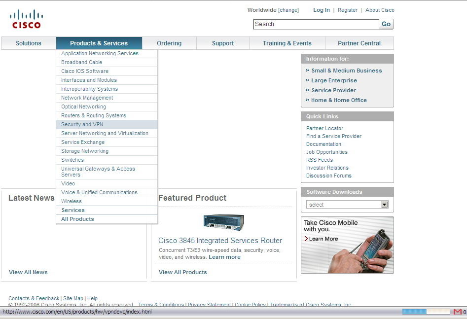This screenshot has width=467, height=319.
Task: Click the Cisco logo
Action: pyautogui.click(x=26, y=19)
